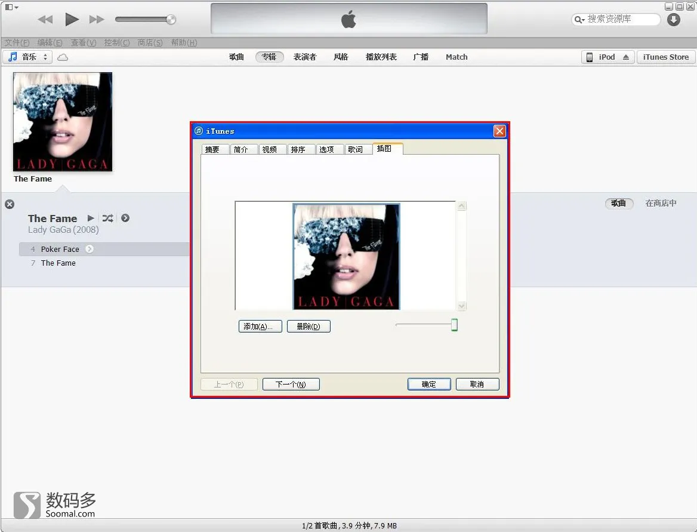Click The Fame title under album cover
The image size is (697, 532).
point(32,179)
